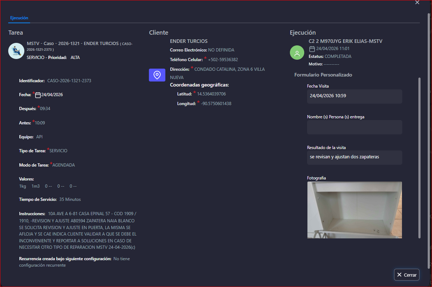Close the dialog with the top-right X
The height and width of the screenshot is (287, 432).
pos(417,3)
